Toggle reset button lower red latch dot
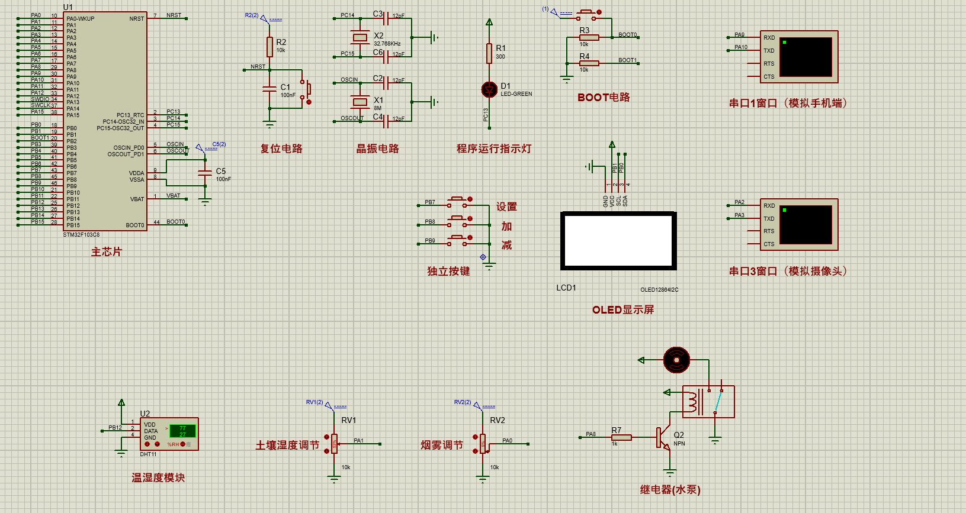966x513 pixels. (309, 102)
